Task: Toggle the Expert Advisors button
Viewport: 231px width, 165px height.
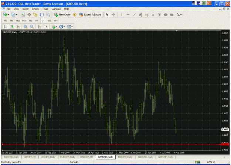Action: click(90, 14)
